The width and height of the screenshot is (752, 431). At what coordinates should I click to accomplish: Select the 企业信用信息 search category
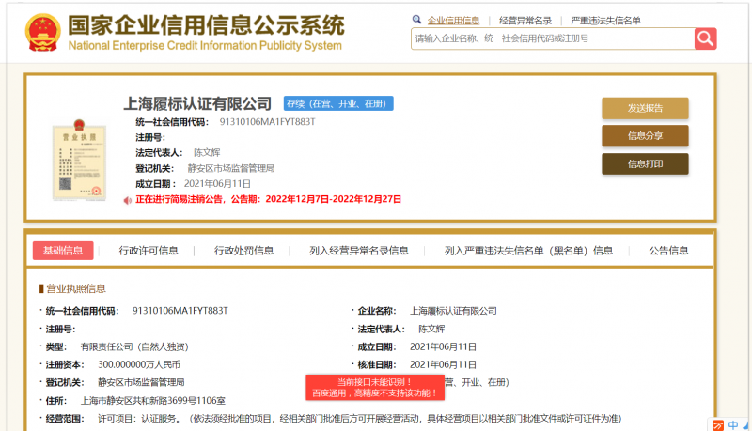[453, 21]
